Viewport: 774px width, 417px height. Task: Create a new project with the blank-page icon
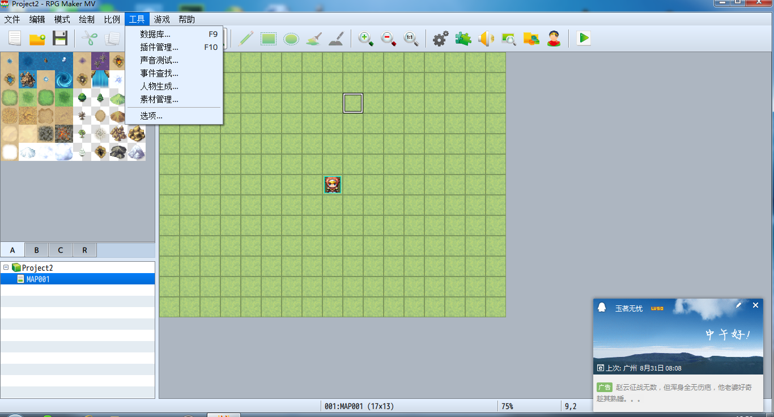pyautogui.click(x=15, y=39)
